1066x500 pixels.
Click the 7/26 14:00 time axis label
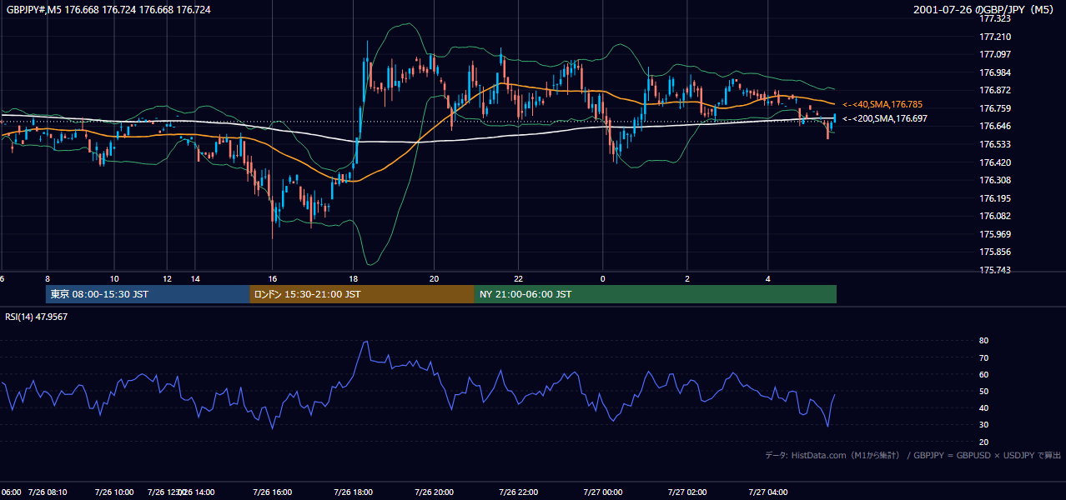coord(197,492)
